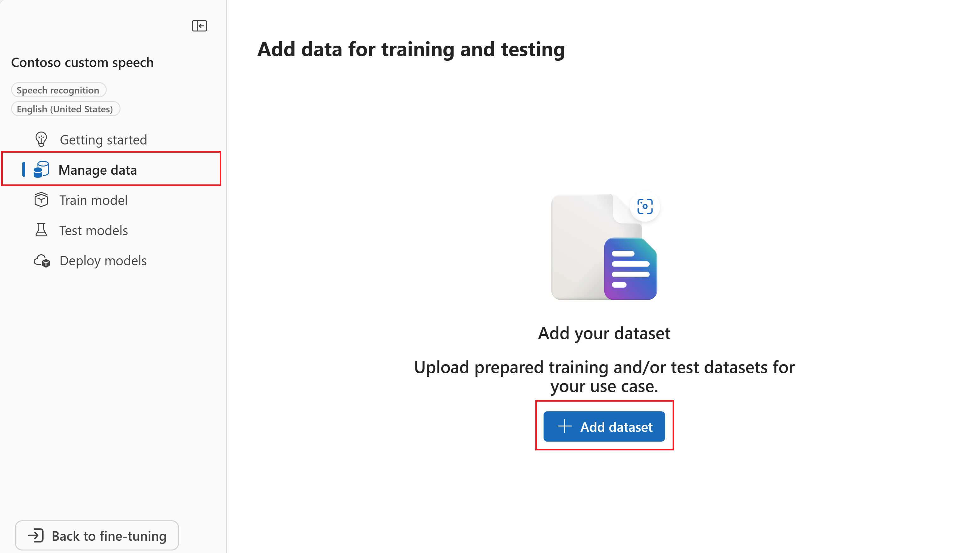Click the Contoso custom speech project title
Viewport: 959px width, 553px height.
click(82, 62)
